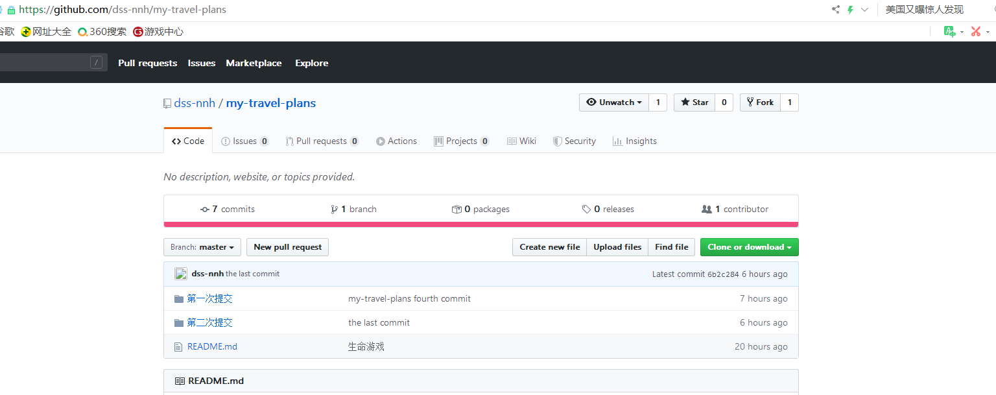
Task: Open the 第二次提交 folder
Action: [209, 323]
